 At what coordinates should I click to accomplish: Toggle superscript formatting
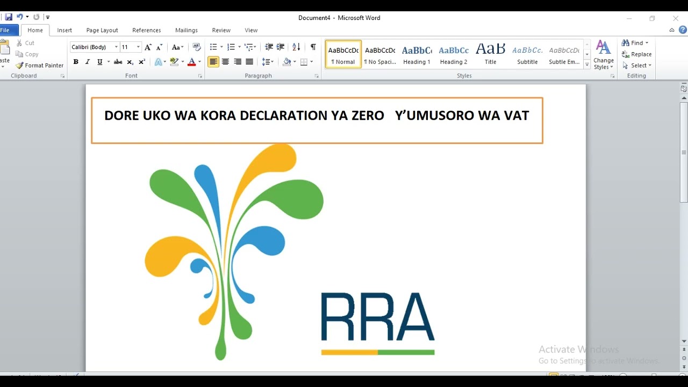(x=142, y=62)
